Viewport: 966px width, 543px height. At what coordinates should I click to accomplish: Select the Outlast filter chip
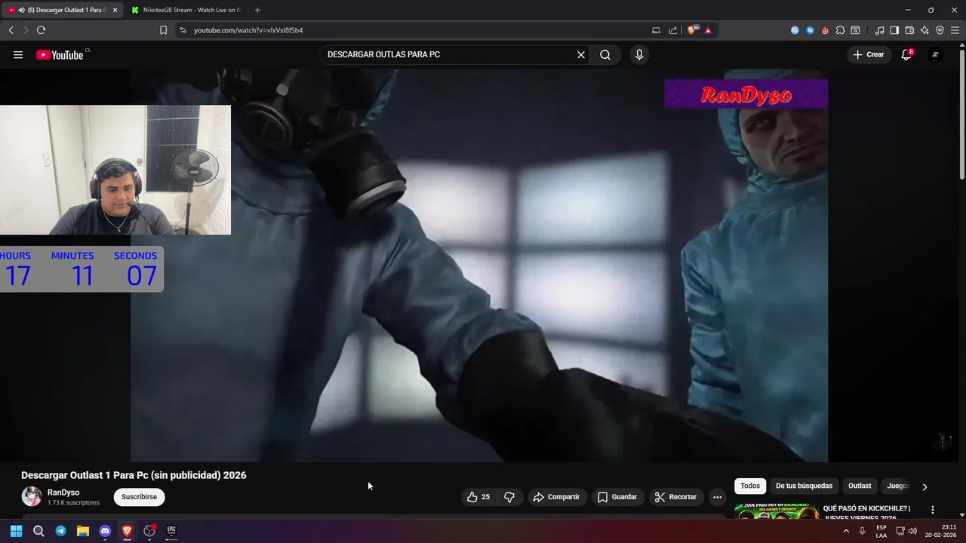860,486
